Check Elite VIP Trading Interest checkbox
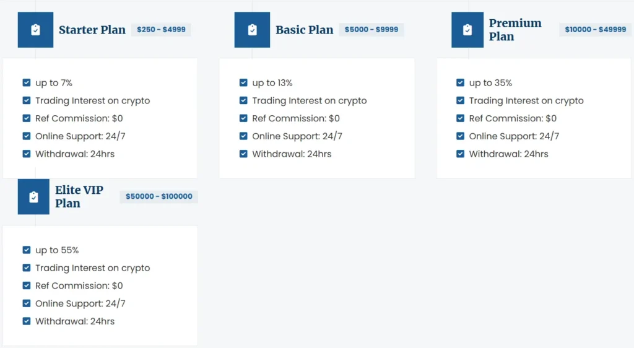The height and width of the screenshot is (348, 634). click(27, 268)
